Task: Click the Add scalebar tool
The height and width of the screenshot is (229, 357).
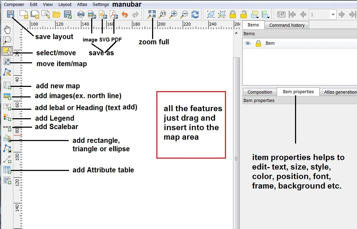Action: click(7, 128)
